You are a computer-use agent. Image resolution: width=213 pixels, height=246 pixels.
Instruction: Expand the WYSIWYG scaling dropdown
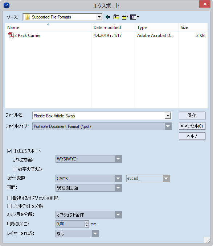tap(118, 159)
